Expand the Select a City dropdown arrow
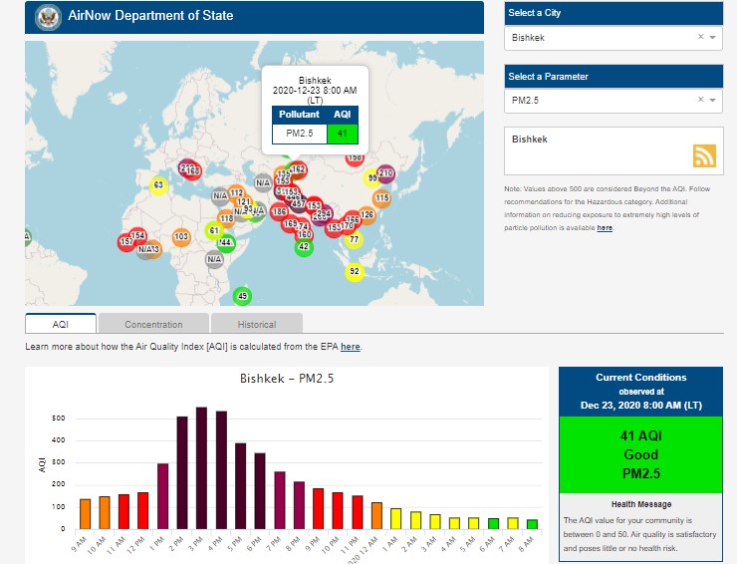This screenshot has height=564, width=737. click(713, 38)
